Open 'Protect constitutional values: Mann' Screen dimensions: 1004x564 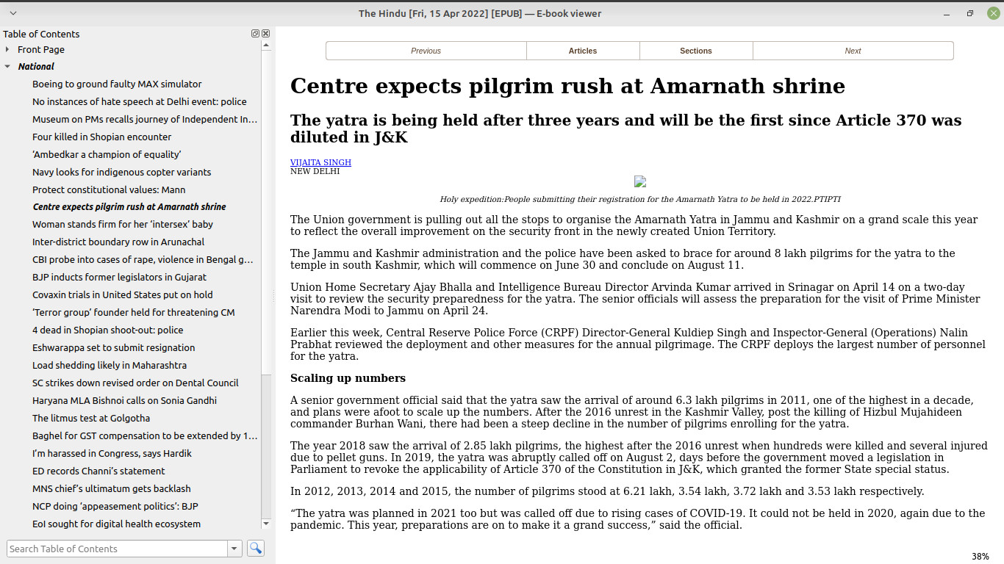(109, 189)
